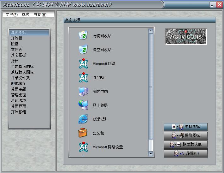The height and width of the screenshot is (173, 224).
Task: Select 文件夹 in the category list
Action: [29, 50]
